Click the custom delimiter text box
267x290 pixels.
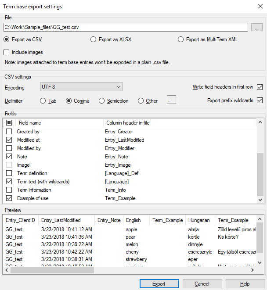click(x=171, y=100)
